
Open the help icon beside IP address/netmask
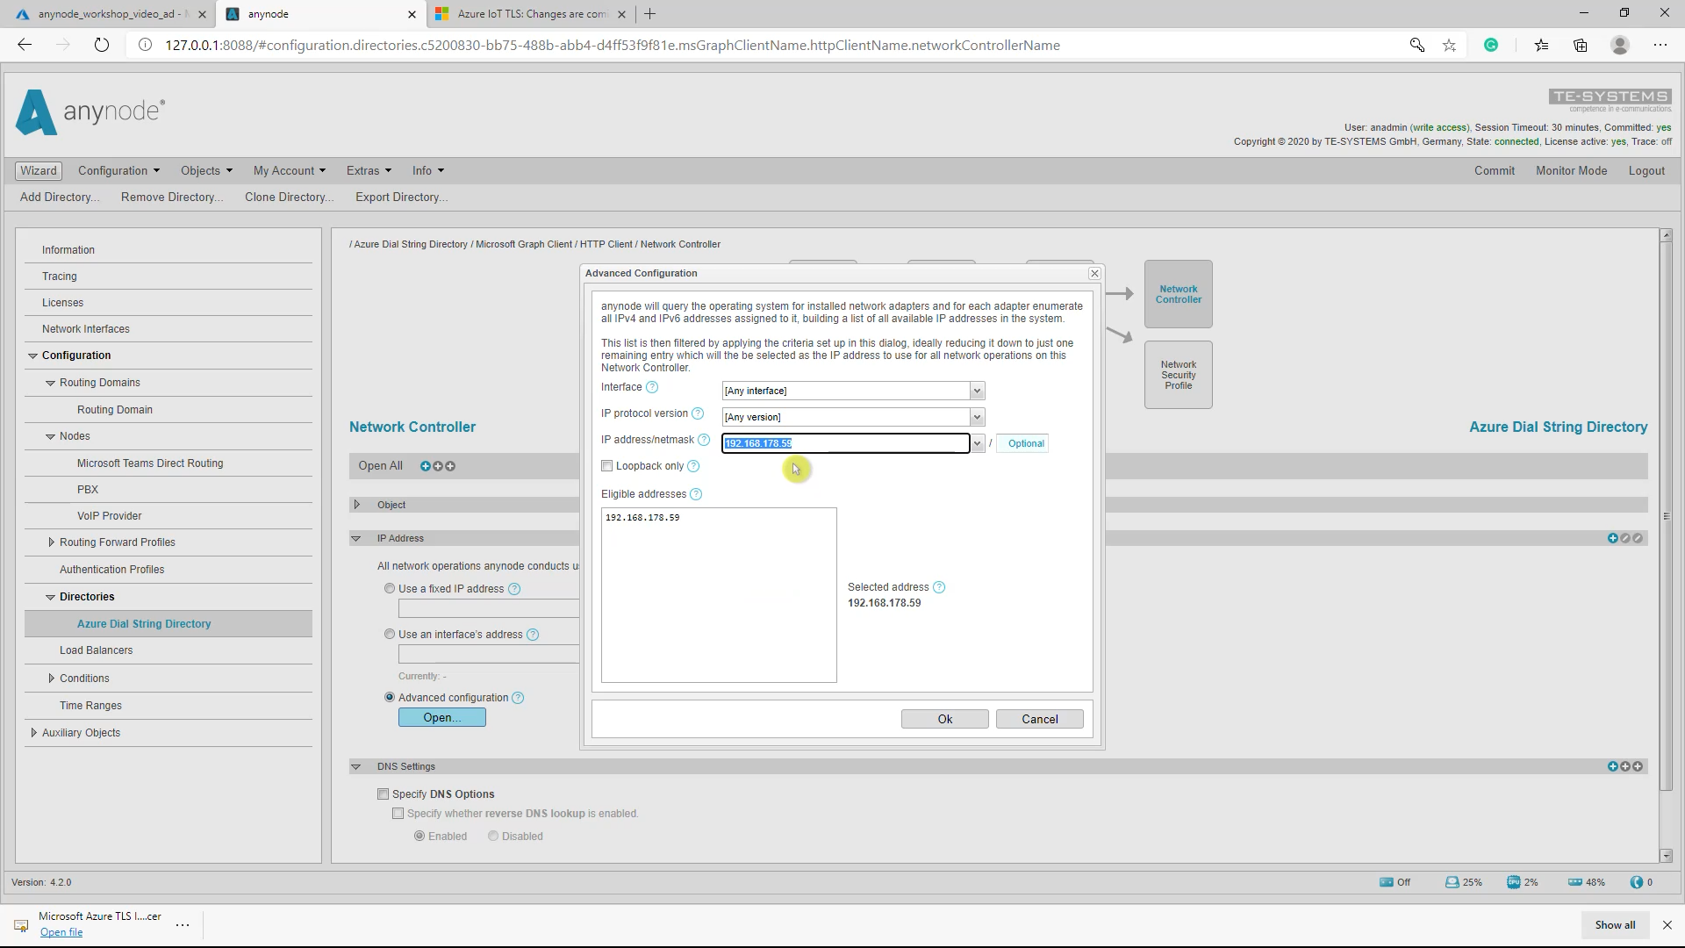pyautogui.click(x=704, y=440)
